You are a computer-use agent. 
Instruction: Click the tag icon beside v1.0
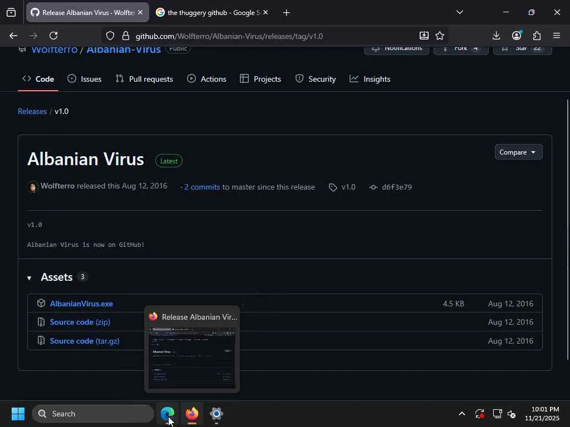click(333, 187)
